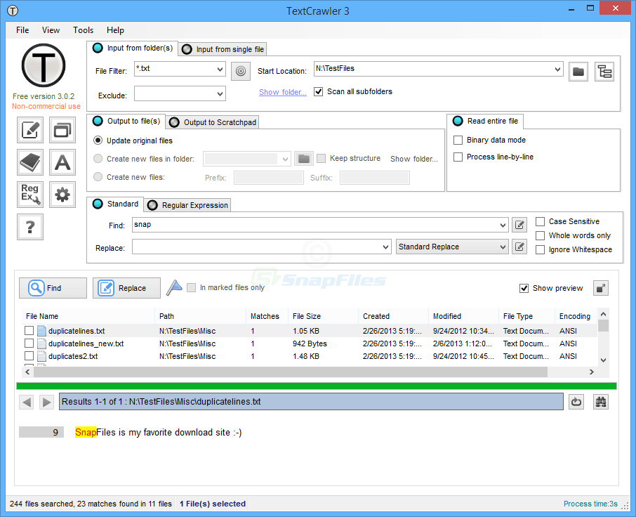Viewport: 636px width, 517px height.
Task: Click the green progress bar
Action: click(x=317, y=386)
